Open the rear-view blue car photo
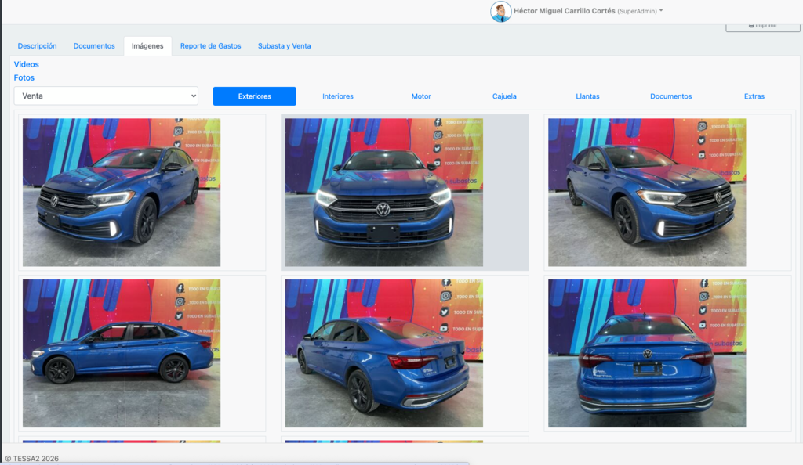 646,353
